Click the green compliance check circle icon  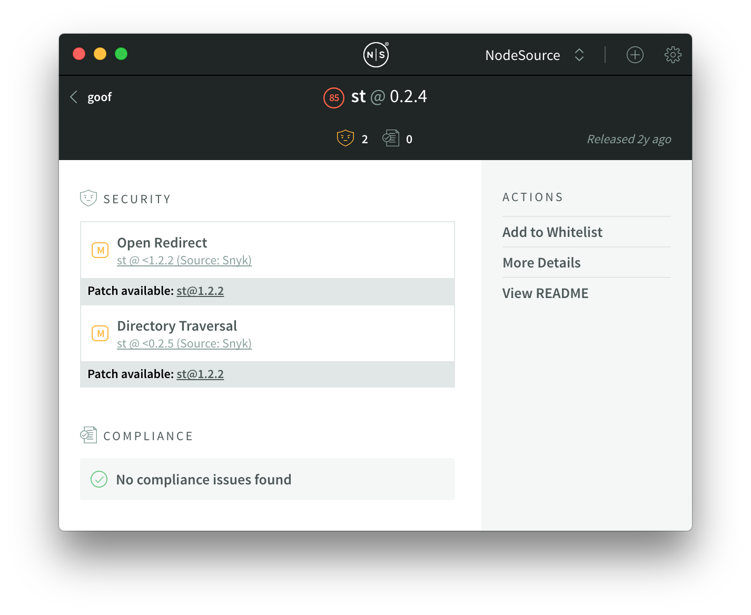coord(99,479)
